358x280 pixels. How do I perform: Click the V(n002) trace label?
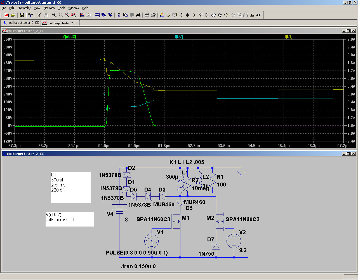pyautogui.click(x=69, y=36)
